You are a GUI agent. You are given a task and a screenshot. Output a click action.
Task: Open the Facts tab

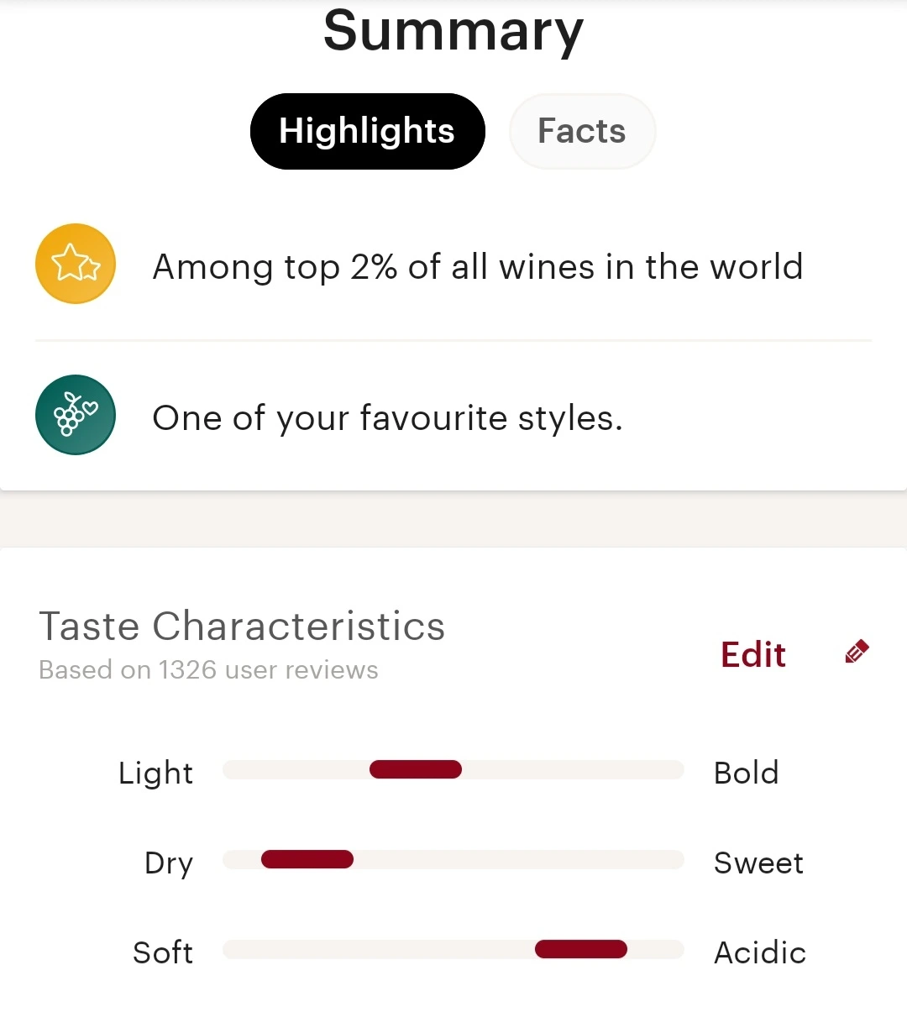(x=582, y=131)
